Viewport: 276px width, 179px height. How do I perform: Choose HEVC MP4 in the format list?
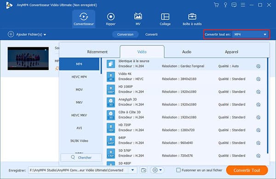[x=79, y=77]
